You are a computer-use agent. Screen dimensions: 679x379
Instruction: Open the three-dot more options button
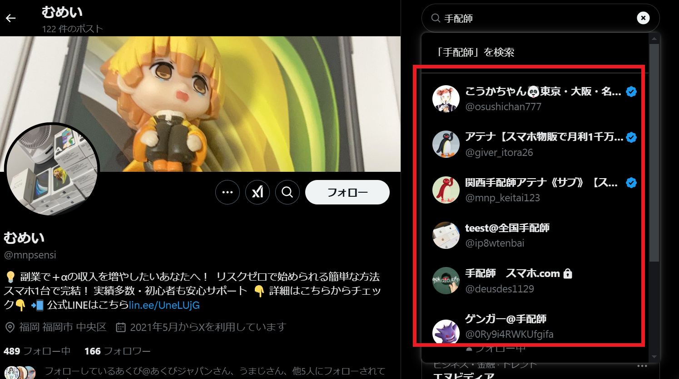(x=228, y=192)
